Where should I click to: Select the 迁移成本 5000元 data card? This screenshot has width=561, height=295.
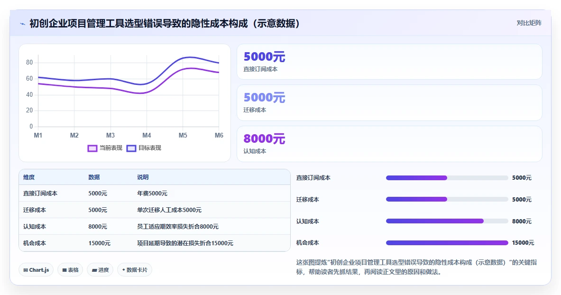389,103
